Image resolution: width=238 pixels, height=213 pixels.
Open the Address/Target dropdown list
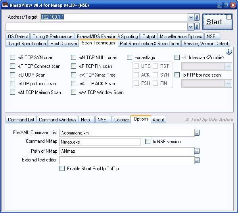(191, 17)
